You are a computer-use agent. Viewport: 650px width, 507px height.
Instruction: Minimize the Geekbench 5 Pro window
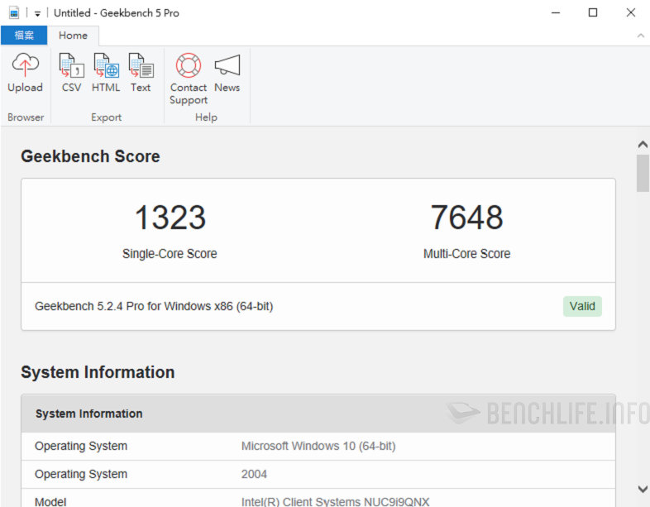click(556, 13)
